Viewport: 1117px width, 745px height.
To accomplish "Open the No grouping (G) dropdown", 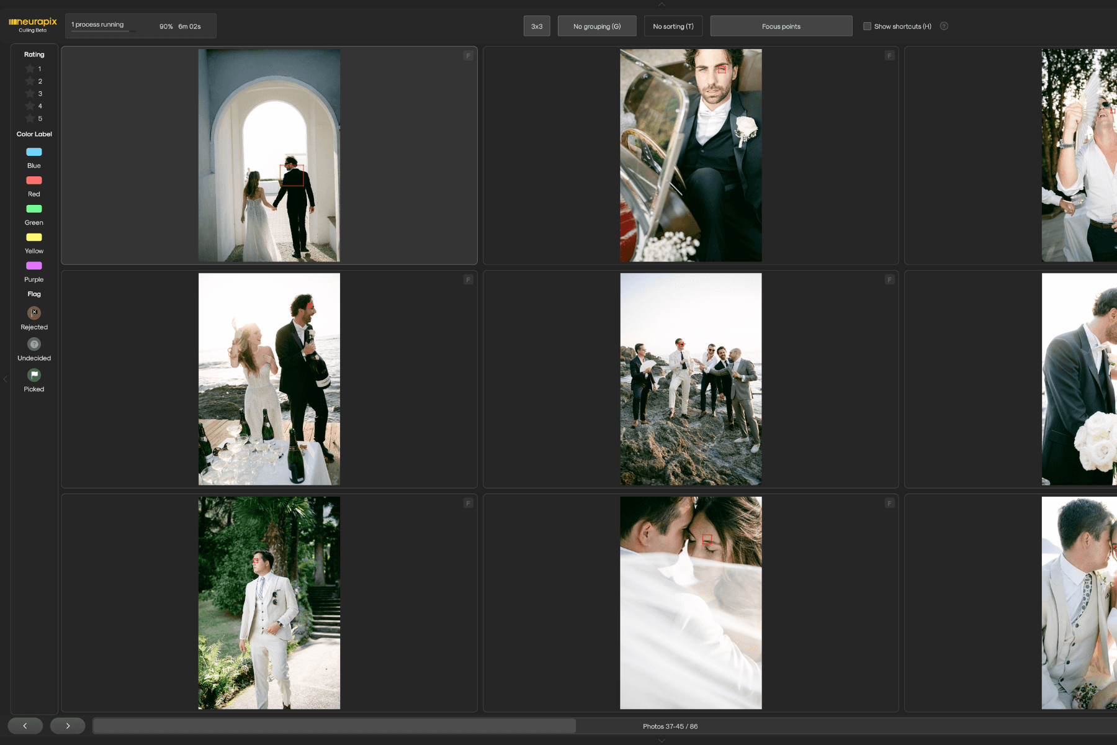I will point(597,26).
